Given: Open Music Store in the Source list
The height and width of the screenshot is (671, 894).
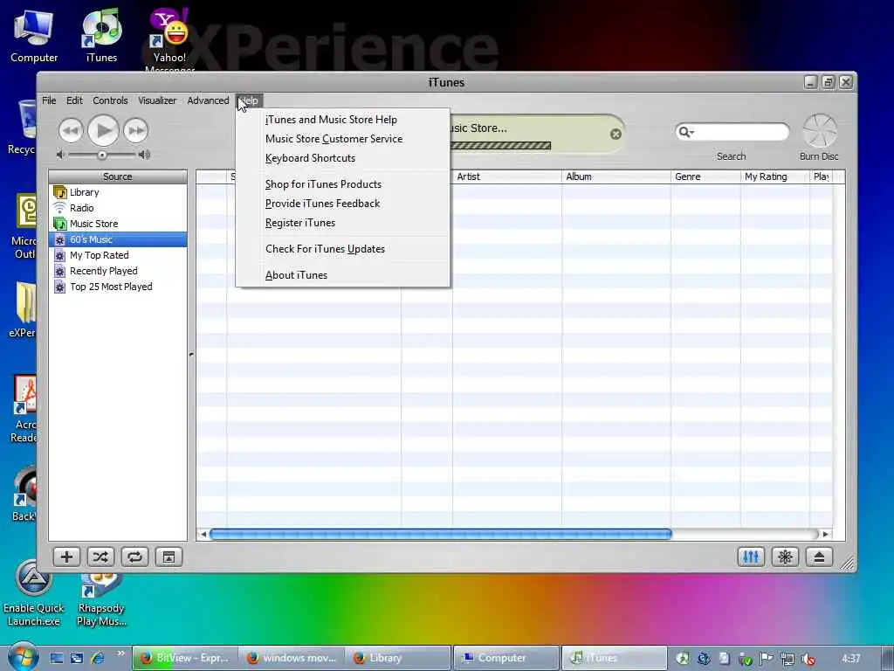Looking at the screenshot, I should coord(118,224).
